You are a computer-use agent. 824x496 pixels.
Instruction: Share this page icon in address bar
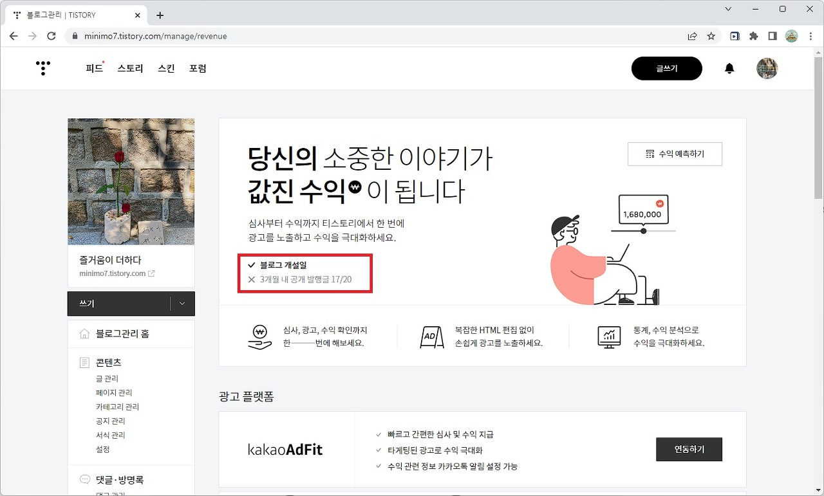pos(692,36)
